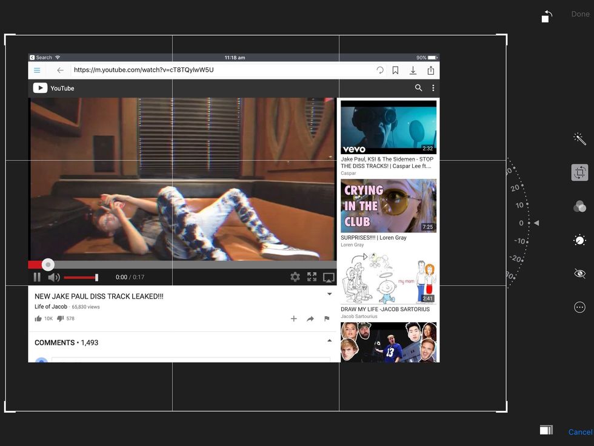
Task: Add video to playlist plus icon
Action: click(293, 319)
